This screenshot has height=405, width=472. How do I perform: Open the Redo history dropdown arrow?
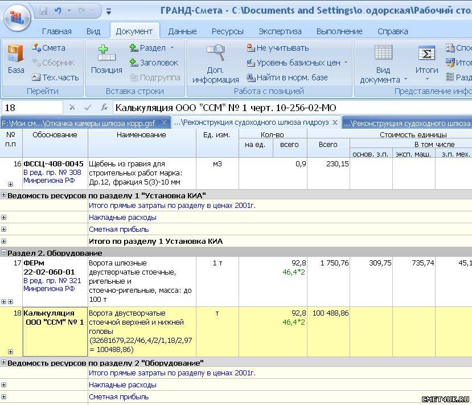point(93,11)
